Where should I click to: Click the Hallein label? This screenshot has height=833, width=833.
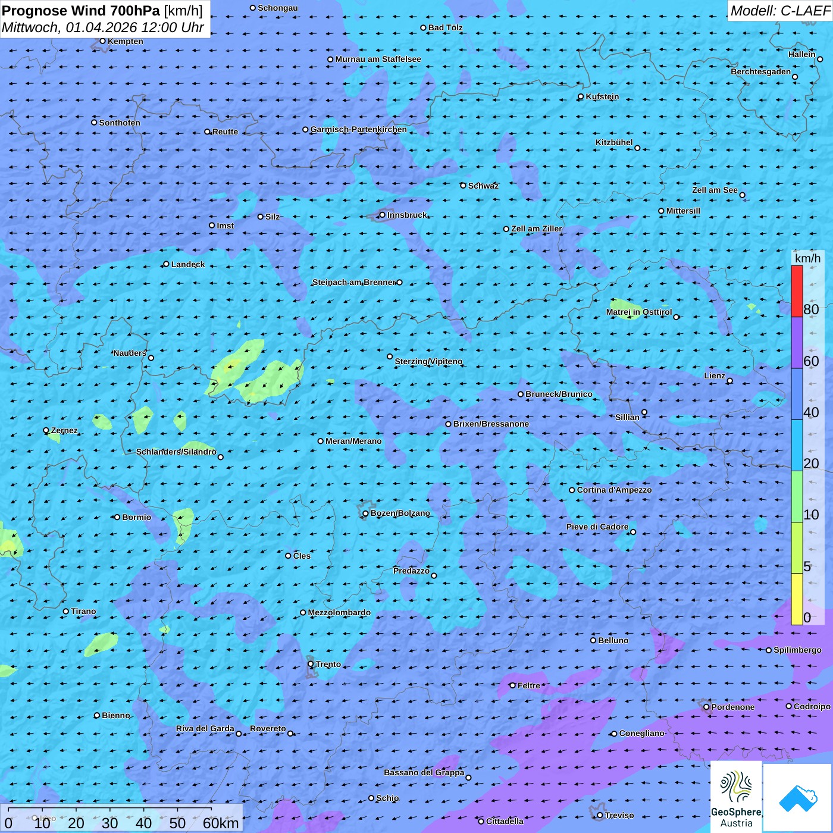click(x=802, y=54)
